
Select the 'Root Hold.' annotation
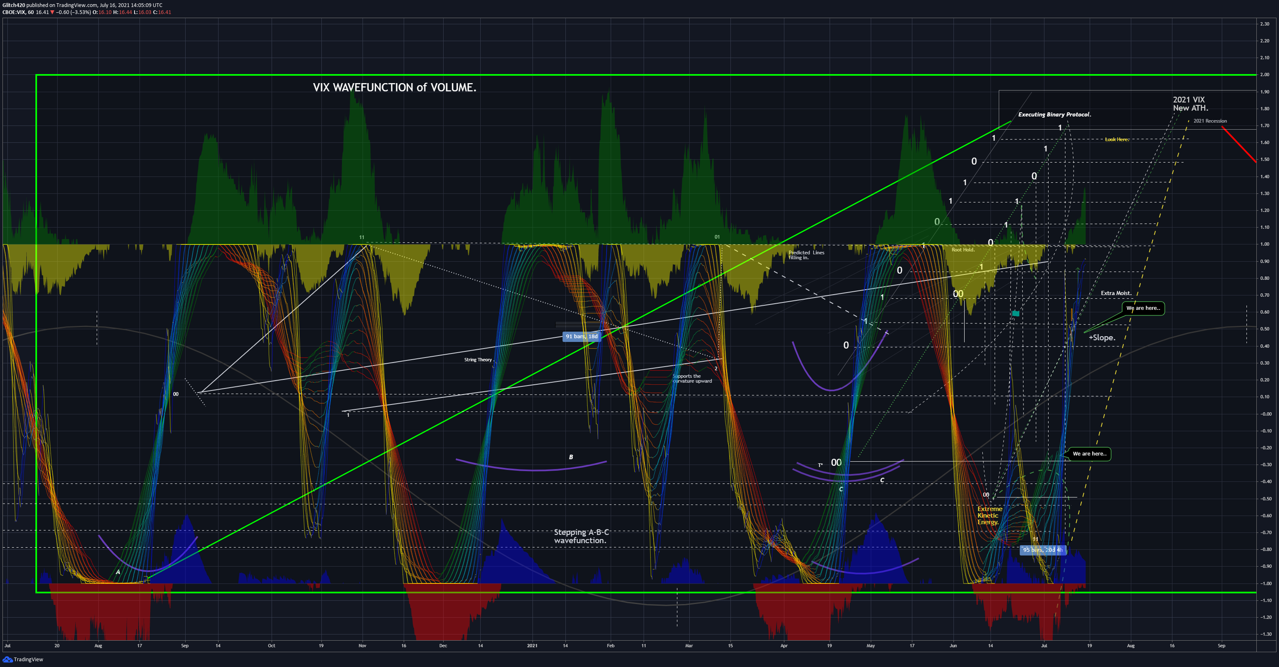click(963, 250)
